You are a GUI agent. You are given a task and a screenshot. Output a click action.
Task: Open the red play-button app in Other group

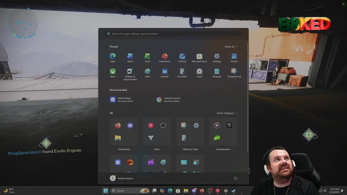[151, 125]
